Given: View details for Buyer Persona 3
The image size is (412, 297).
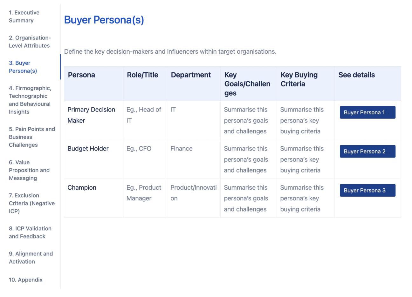Looking at the screenshot, I should point(367,190).
